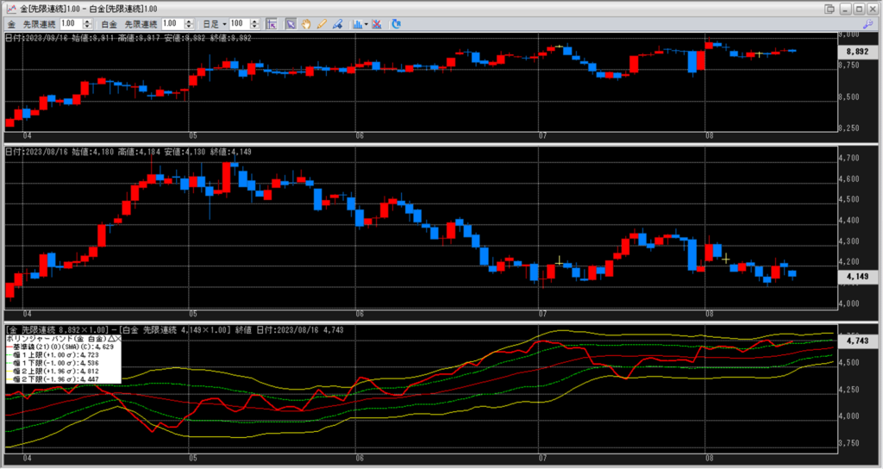This screenshot has width=883, height=469.
Task: Open the technical indicator chart icon
Action: 356,24
